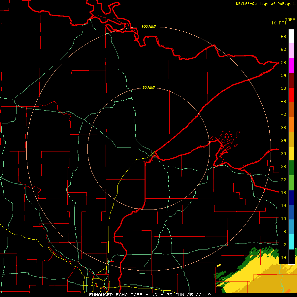Click the dark red maroon swatch of the color scale
The width and height of the screenshot is (297, 297).
291,81
